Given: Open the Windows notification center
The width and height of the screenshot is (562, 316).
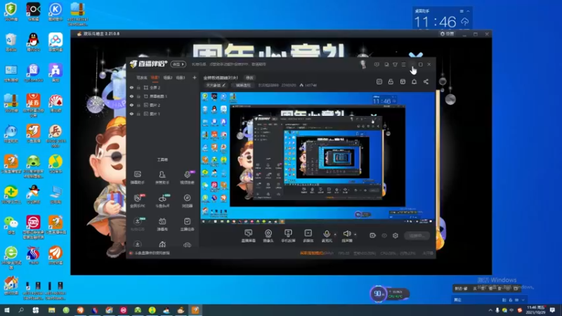Looking at the screenshot, I should (x=553, y=310).
